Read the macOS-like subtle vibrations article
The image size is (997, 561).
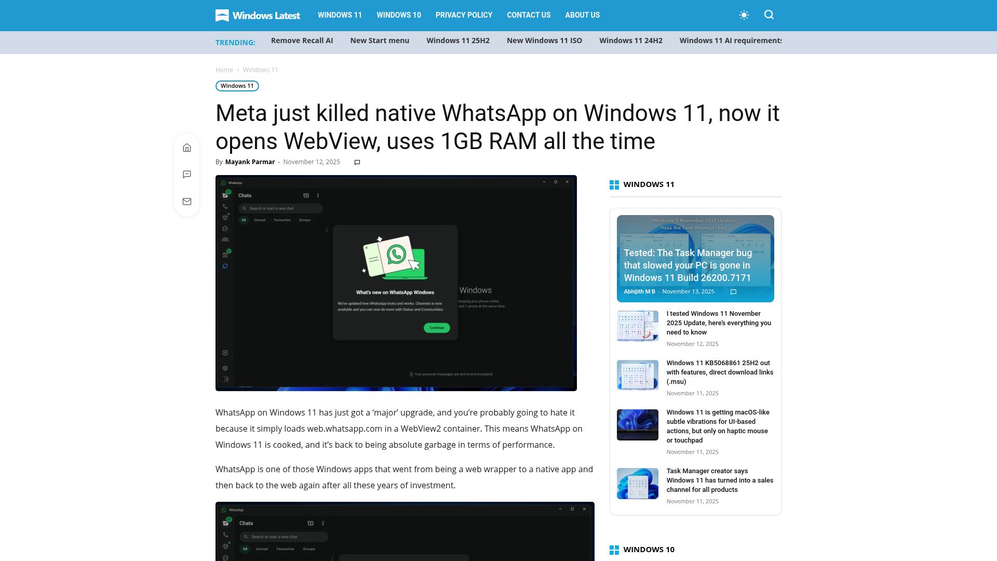pyautogui.click(x=718, y=426)
